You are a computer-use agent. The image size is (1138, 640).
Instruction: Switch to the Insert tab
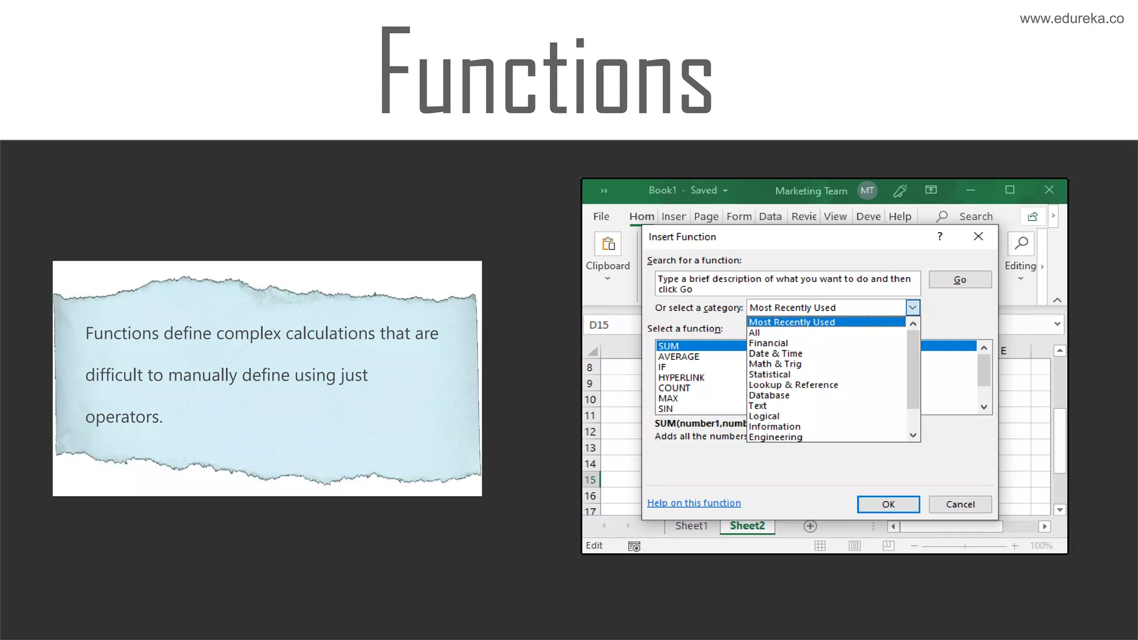673,216
